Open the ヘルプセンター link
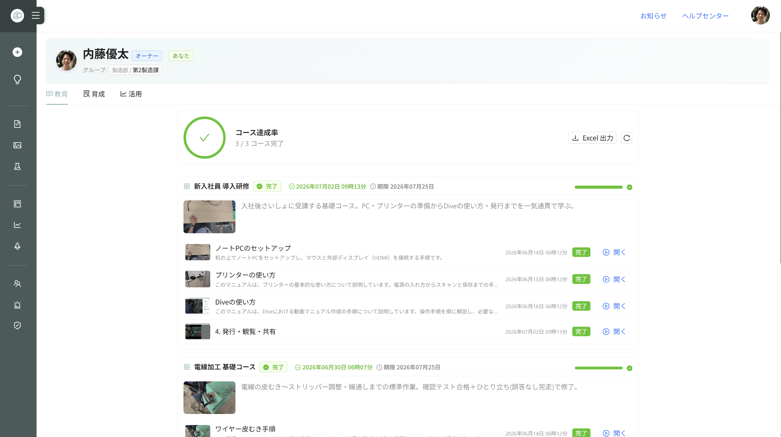 [705, 16]
